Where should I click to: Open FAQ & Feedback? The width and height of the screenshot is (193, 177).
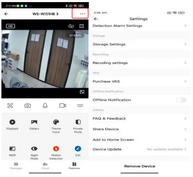pyautogui.click(x=140, y=119)
